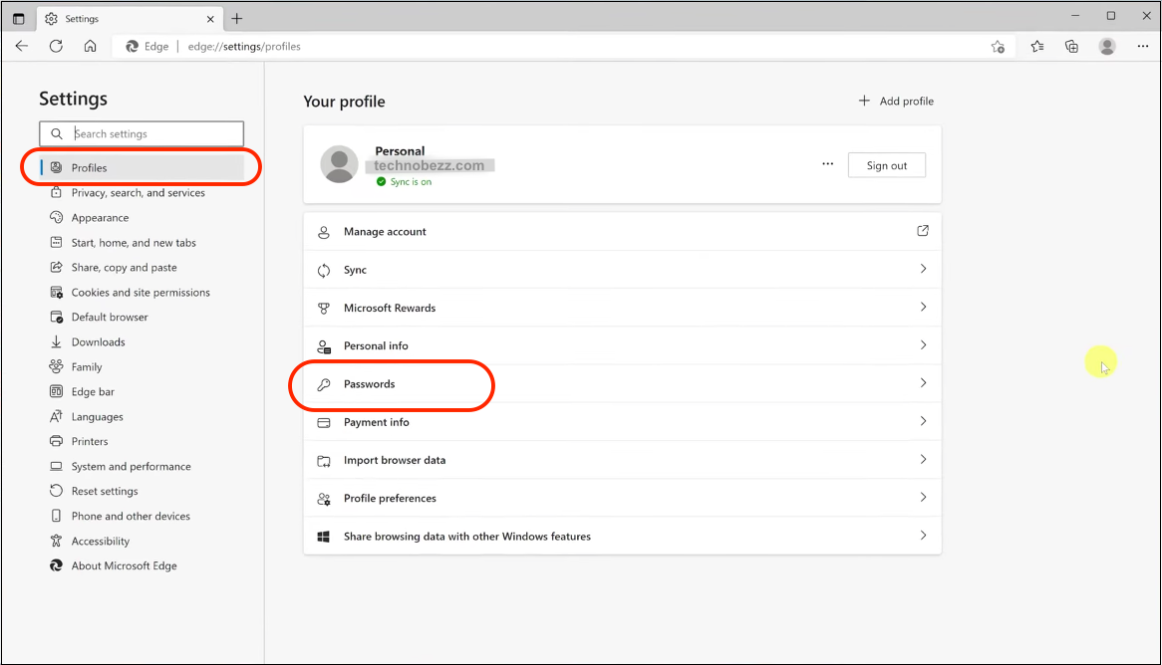
Task: Expand Microsoft Rewards chevron
Action: 924,307
